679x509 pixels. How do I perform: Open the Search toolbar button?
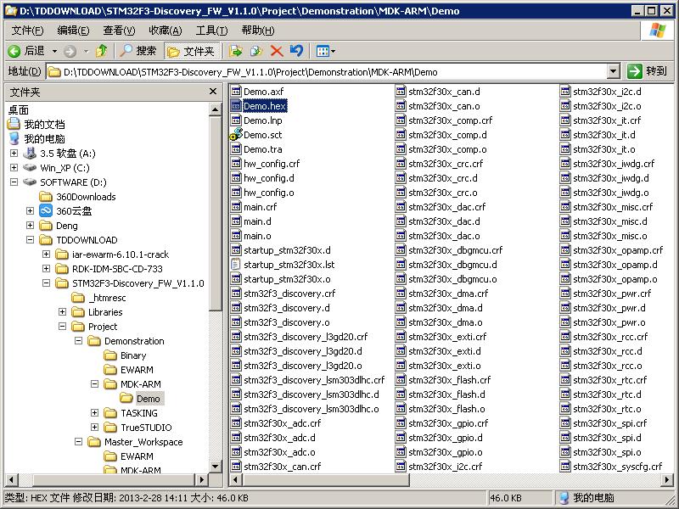[x=138, y=51]
